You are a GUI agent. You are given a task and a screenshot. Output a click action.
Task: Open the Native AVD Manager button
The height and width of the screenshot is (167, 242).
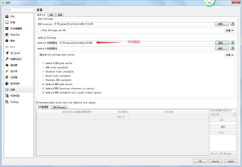223,154
